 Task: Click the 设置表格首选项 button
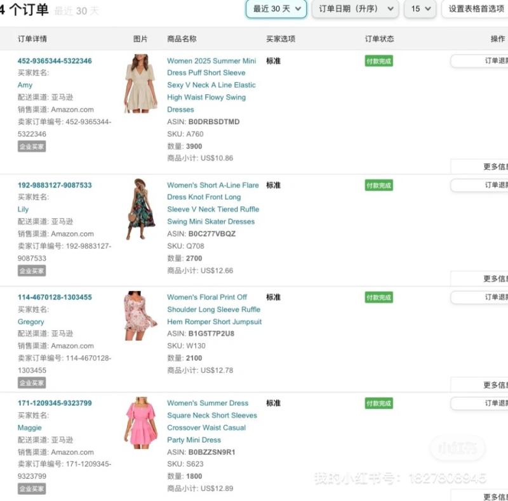click(x=476, y=9)
